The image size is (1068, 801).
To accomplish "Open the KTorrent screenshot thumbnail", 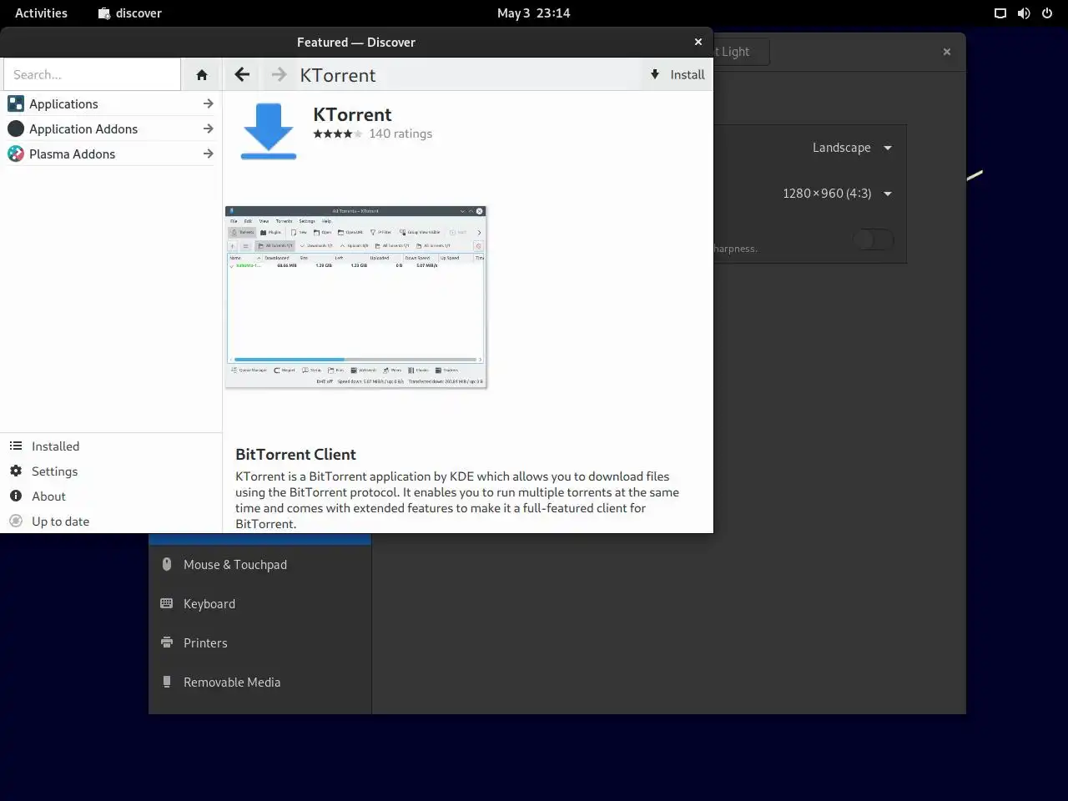I will [356, 297].
